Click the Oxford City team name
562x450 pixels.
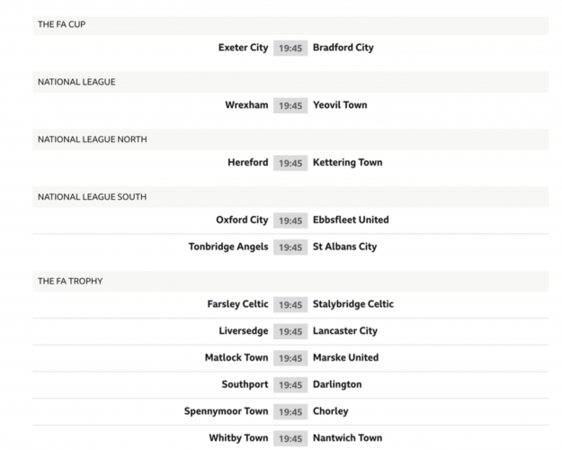pos(242,220)
